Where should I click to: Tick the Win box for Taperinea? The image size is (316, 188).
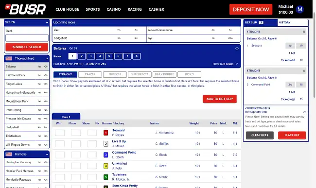click(x=60, y=177)
